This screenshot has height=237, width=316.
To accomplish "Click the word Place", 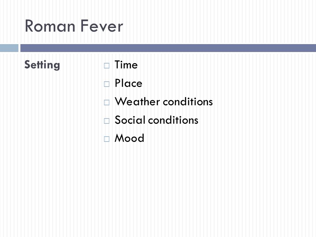I will [129, 83].
